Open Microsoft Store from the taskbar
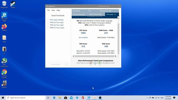 [x=66, y=97]
